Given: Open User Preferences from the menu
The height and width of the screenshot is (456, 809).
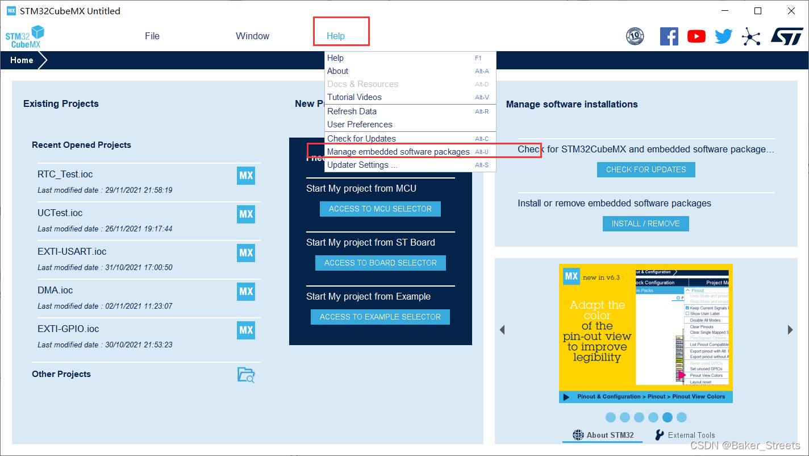Looking at the screenshot, I should click(410, 125).
